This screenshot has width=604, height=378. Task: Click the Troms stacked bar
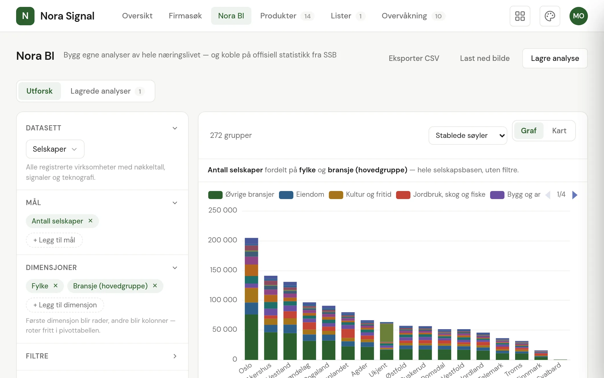[522, 350]
